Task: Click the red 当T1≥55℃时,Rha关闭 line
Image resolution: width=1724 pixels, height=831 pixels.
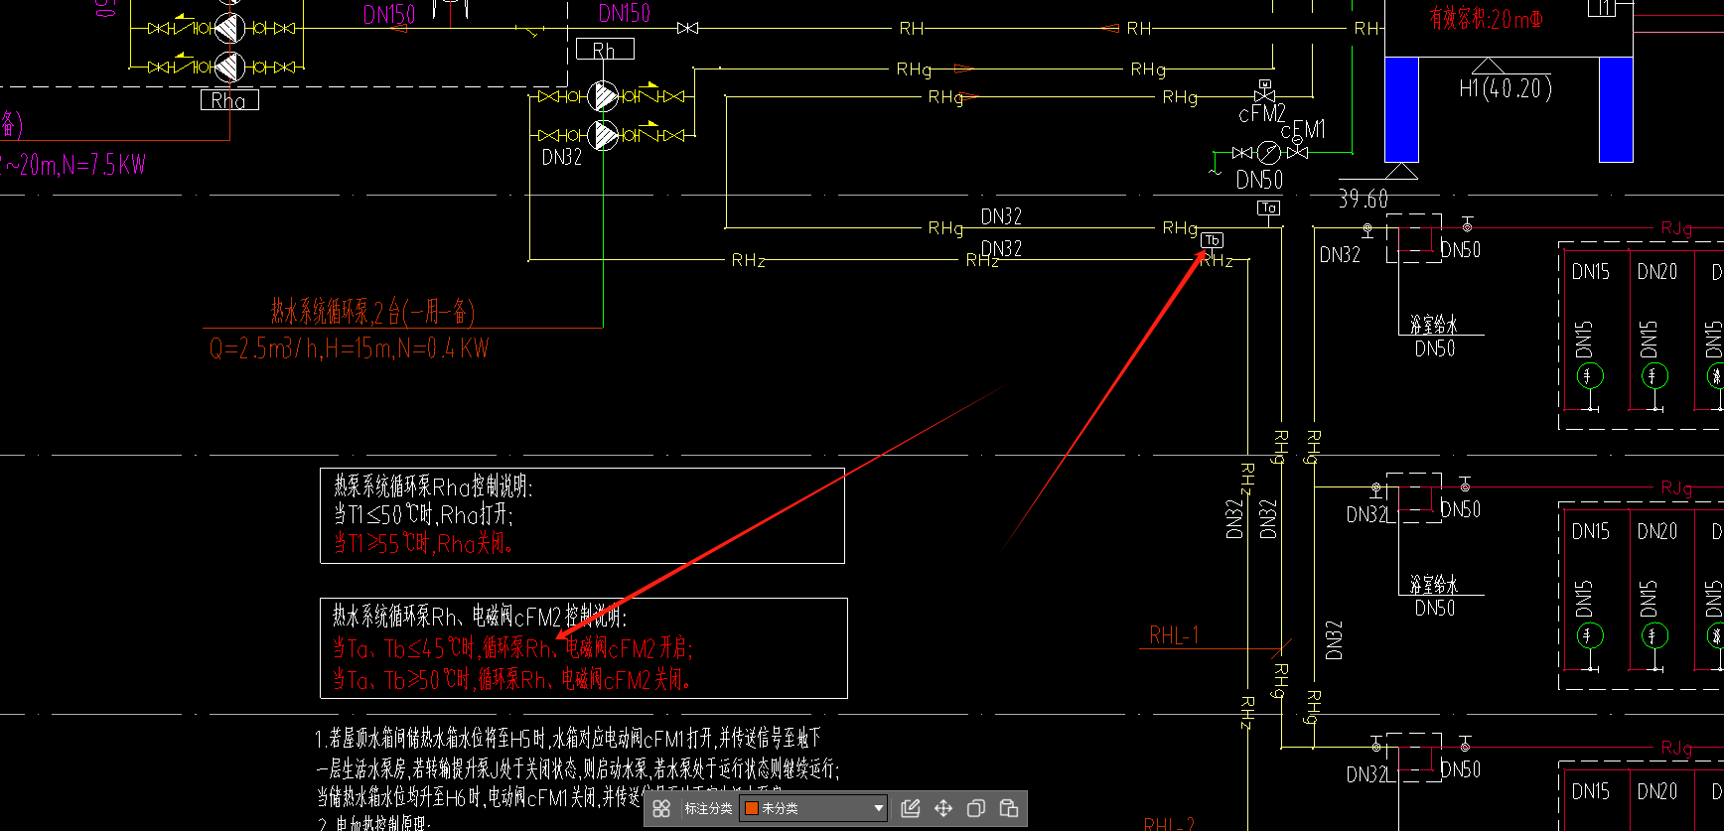Action: (x=422, y=543)
